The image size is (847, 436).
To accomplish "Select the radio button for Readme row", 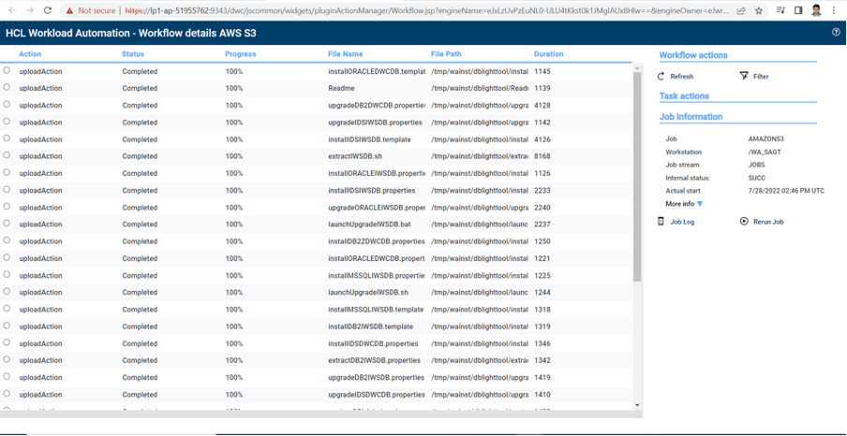I will [7, 87].
